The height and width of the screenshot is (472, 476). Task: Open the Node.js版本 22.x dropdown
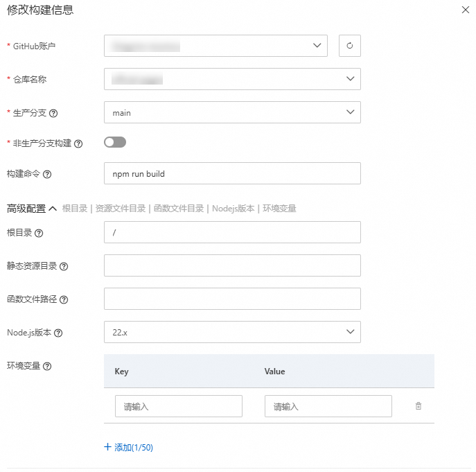232,332
